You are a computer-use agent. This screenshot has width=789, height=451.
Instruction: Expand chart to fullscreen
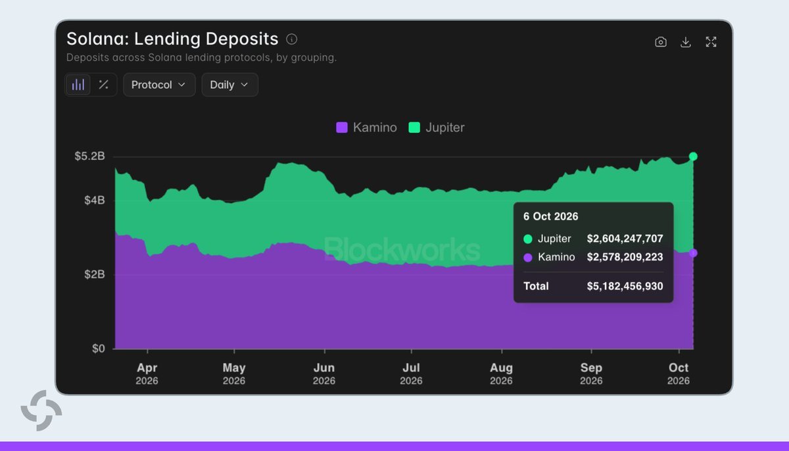[711, 42]
